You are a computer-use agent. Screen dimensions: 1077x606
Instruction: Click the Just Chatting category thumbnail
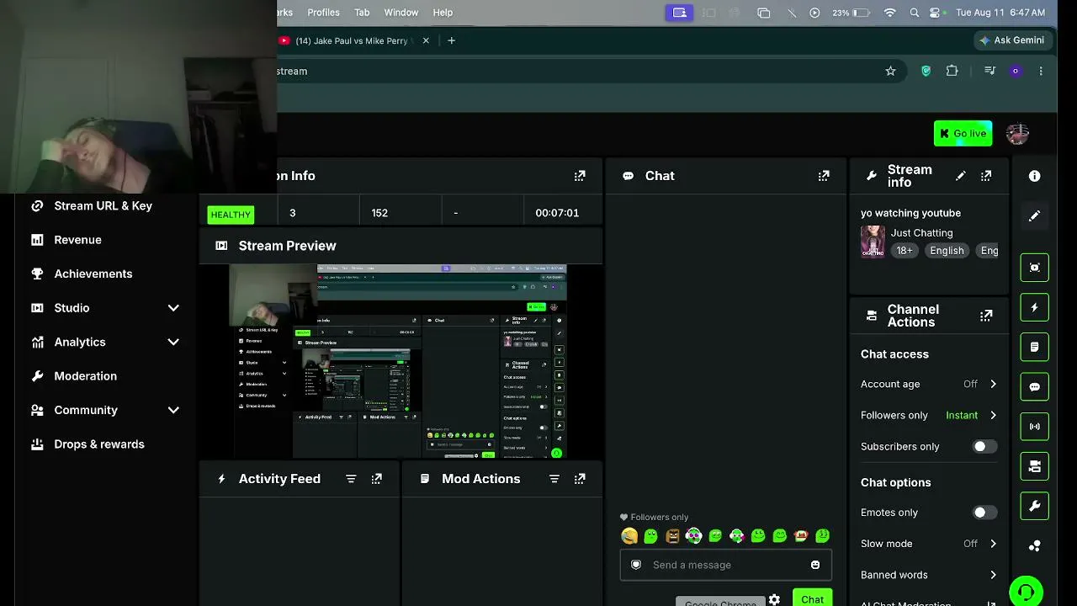873,242
